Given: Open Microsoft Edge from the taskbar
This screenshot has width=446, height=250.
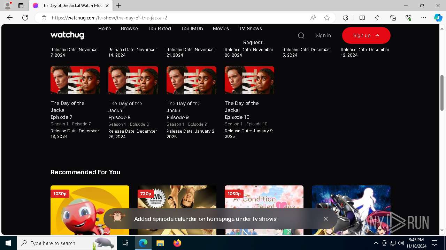Looking at the screenshot, I should 143,243.
